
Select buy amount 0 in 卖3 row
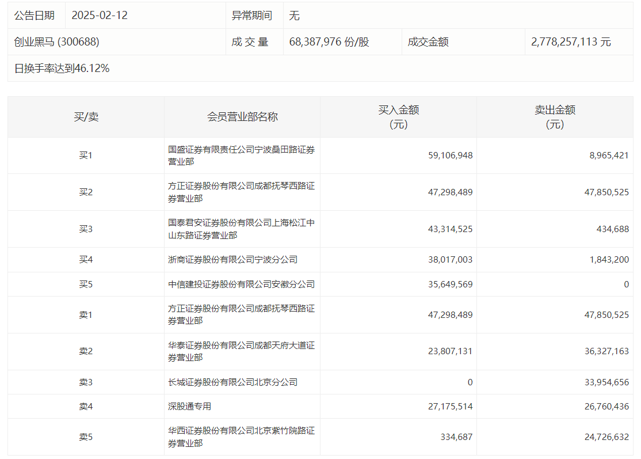pos(470,382)
